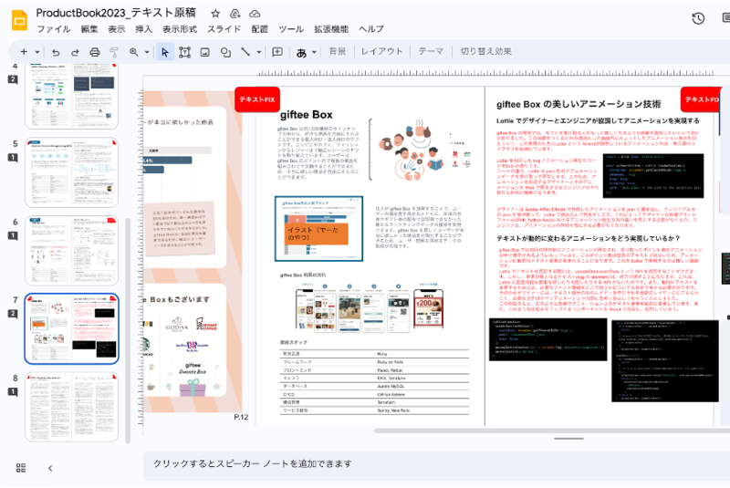Click the P.12 page number text
The width and height of the screenshot is (730, 488).
(x=241, y=417)
